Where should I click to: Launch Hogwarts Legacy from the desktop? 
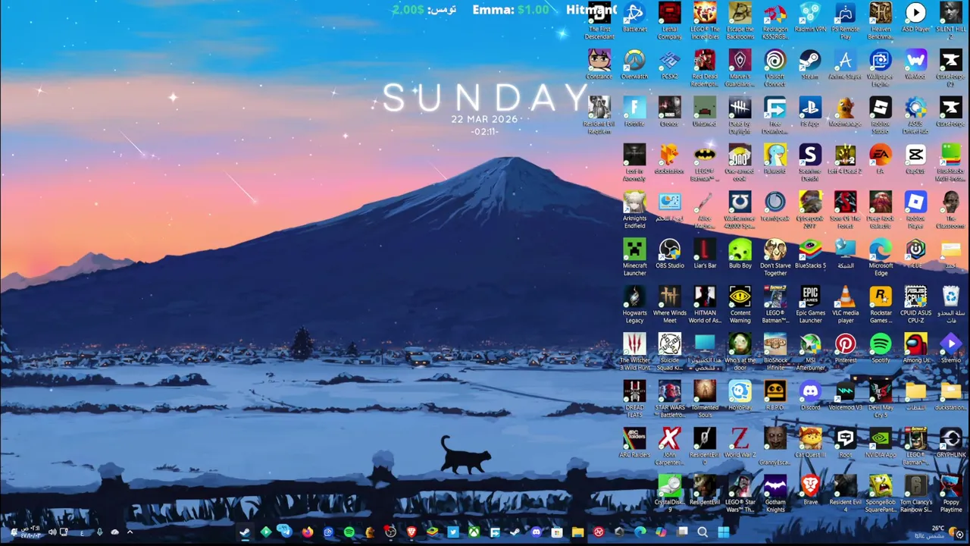tap(634, 304)
